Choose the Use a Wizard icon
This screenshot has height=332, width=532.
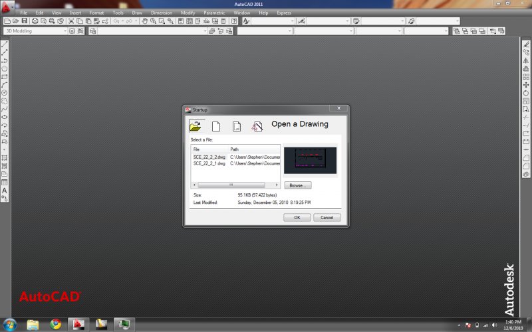click(257, 126)
